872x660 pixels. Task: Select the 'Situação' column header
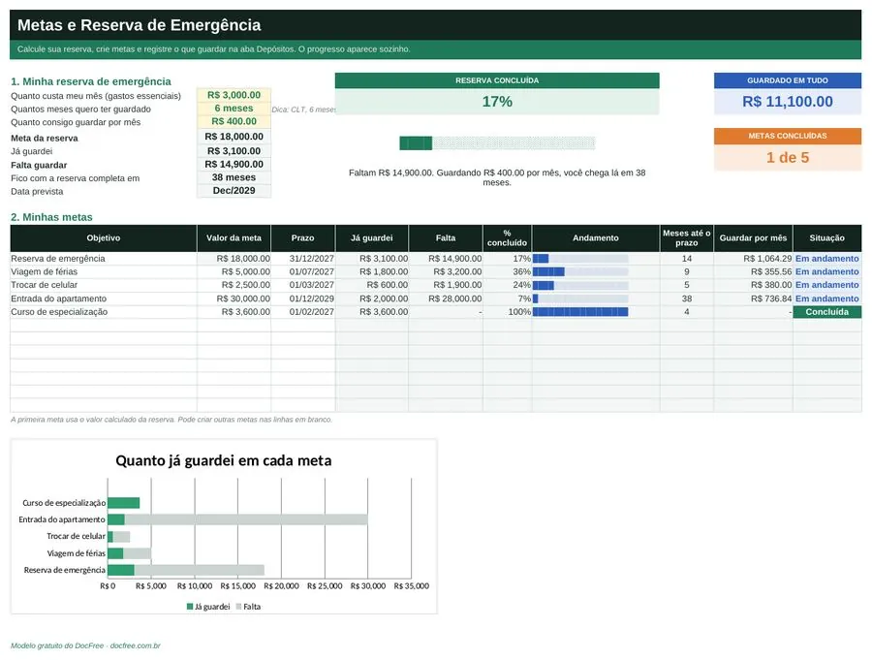click(827, 238)
